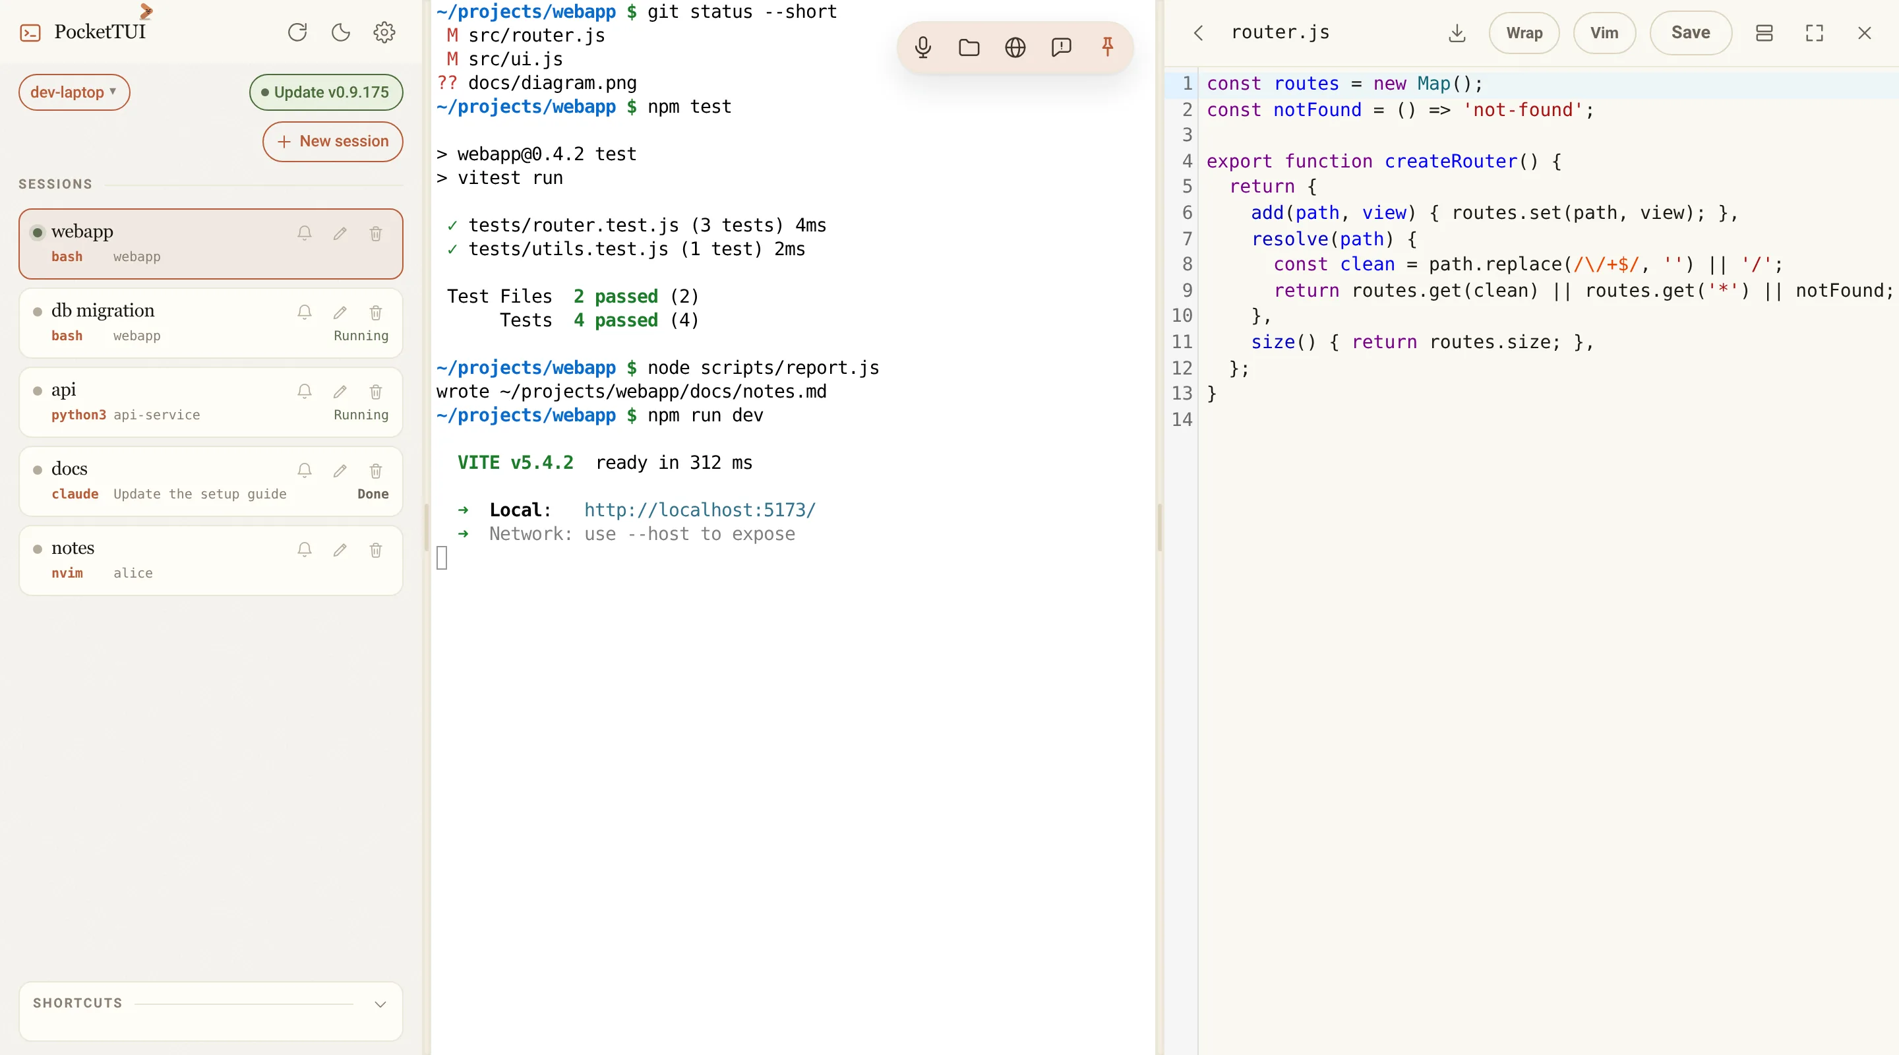Toggle dark mode with the moon icon

coord(341,32)
